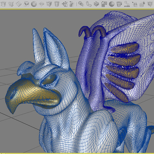Click the curved horn claw atop the wing
The image size is (154, 154).
(84, 32)
